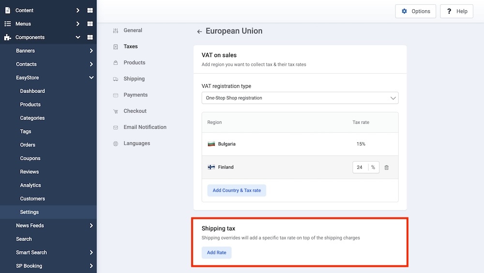
Task: Expand the Contacts submenu
Action: click(x=91, y=64)
